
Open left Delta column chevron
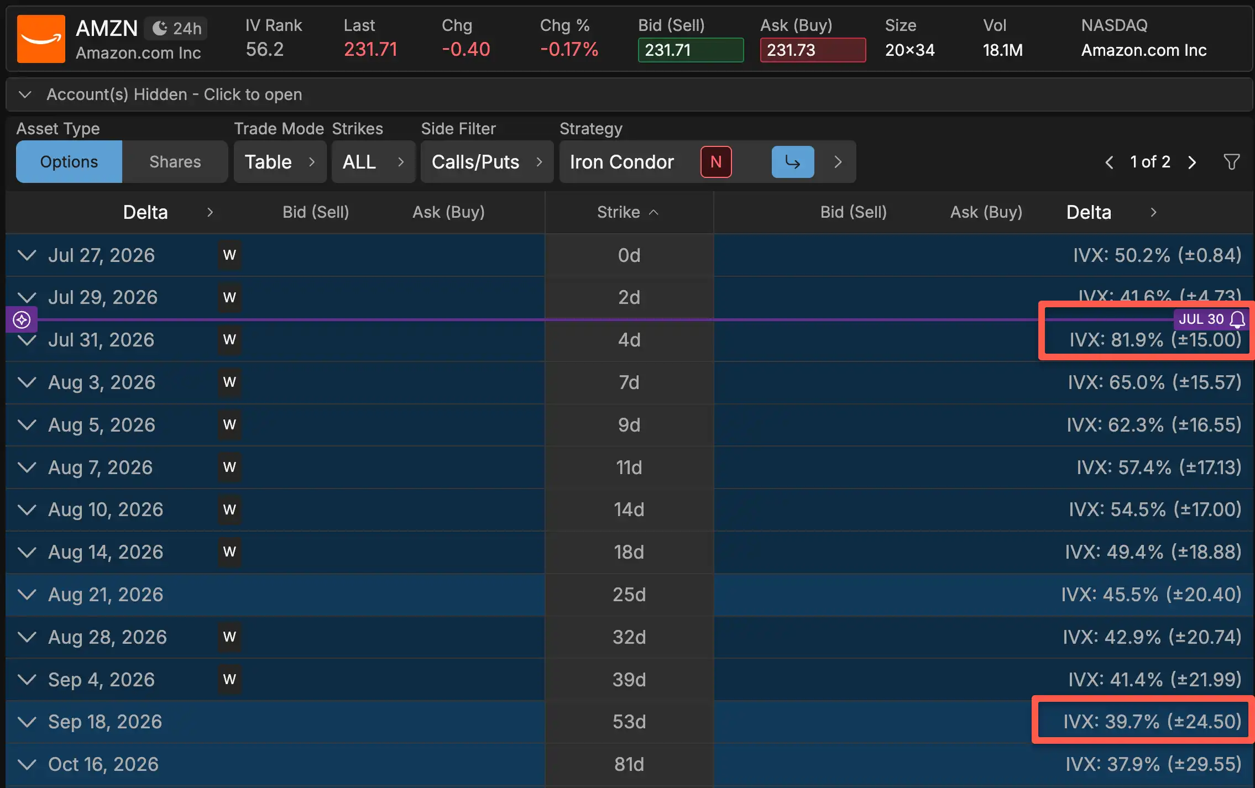click(x=210, y=212)
